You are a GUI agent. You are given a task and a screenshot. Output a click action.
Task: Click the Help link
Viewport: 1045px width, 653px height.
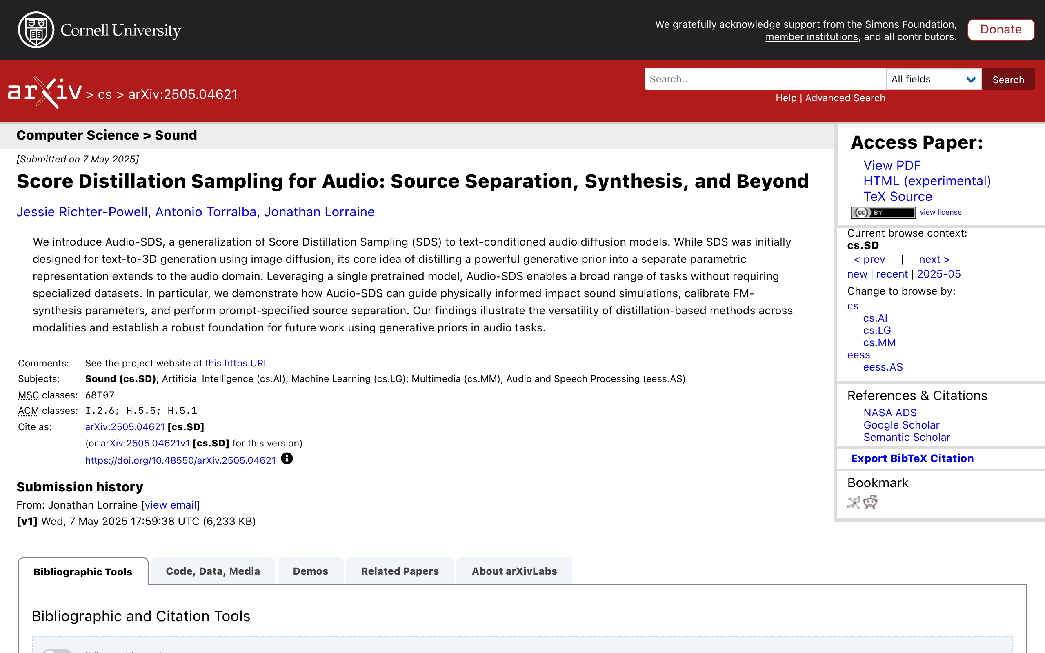pyautogui.click(x=786, y=98)
